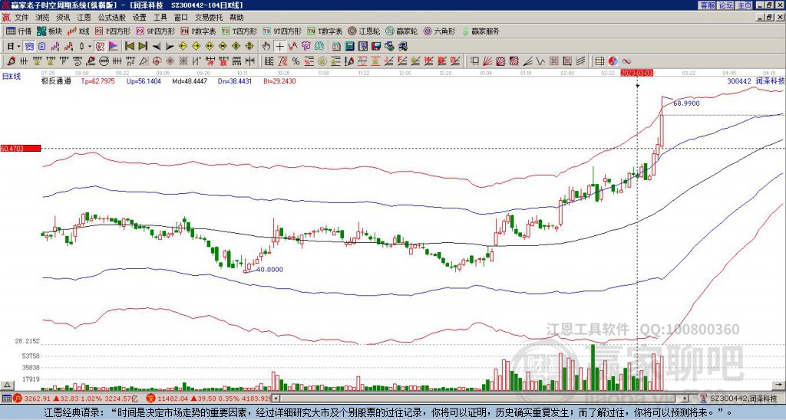Switch to the K线 chart view
This screenshot has height=420, width=786.
78,31
